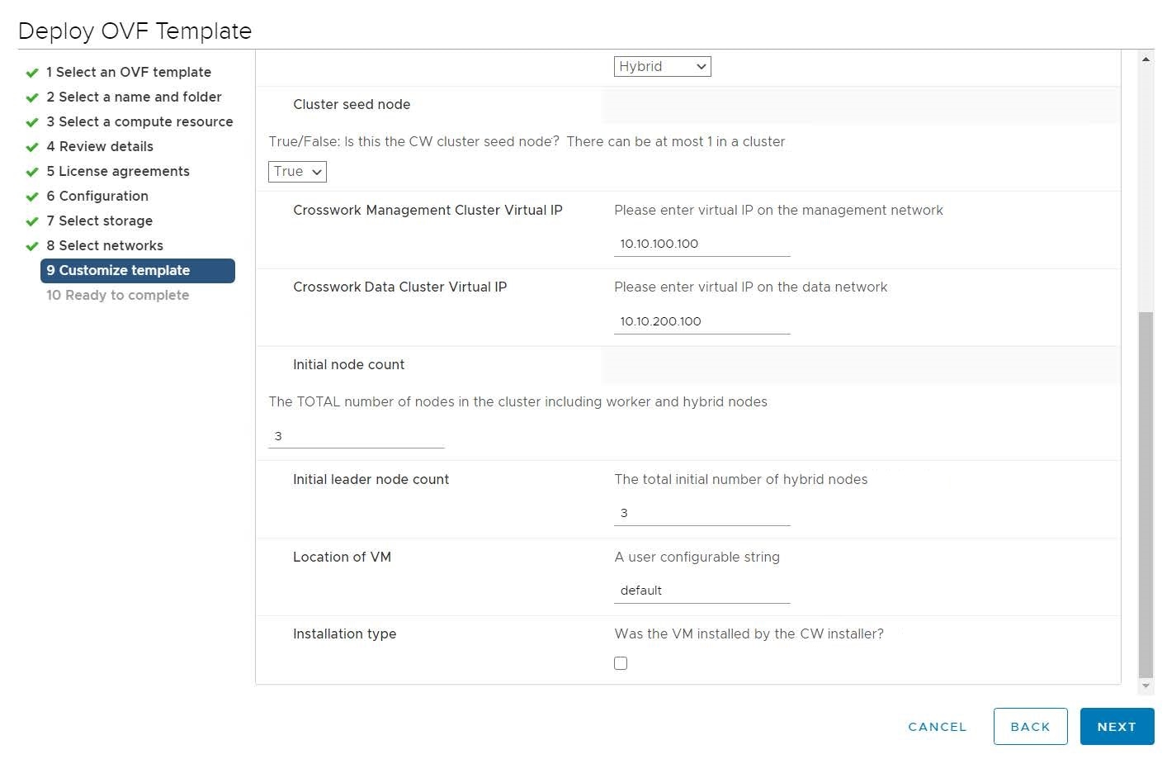Open the Hybrid node type dropdown
The width and height of the screenshot is (1167, 764).
tap(662, 66)
